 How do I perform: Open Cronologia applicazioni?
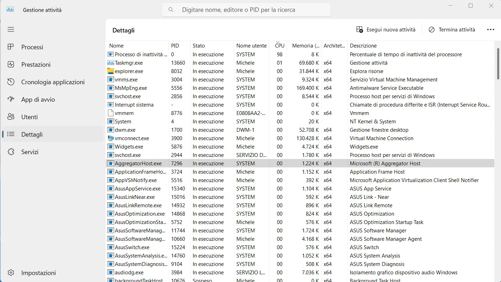53,82
